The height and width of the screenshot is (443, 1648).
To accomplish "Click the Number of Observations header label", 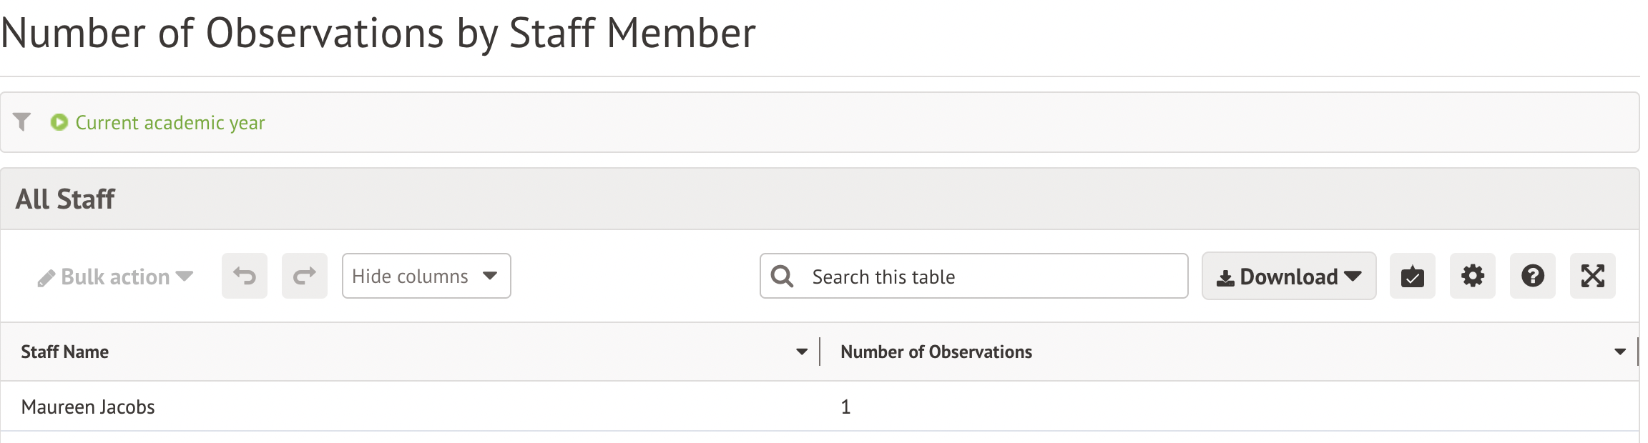I will (936, 352).
